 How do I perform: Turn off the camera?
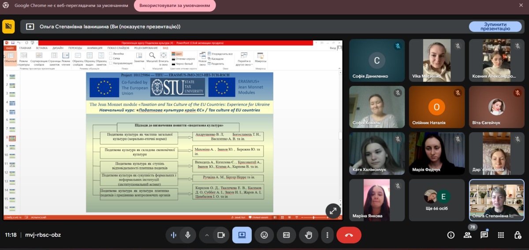click(x=221, y=235)
